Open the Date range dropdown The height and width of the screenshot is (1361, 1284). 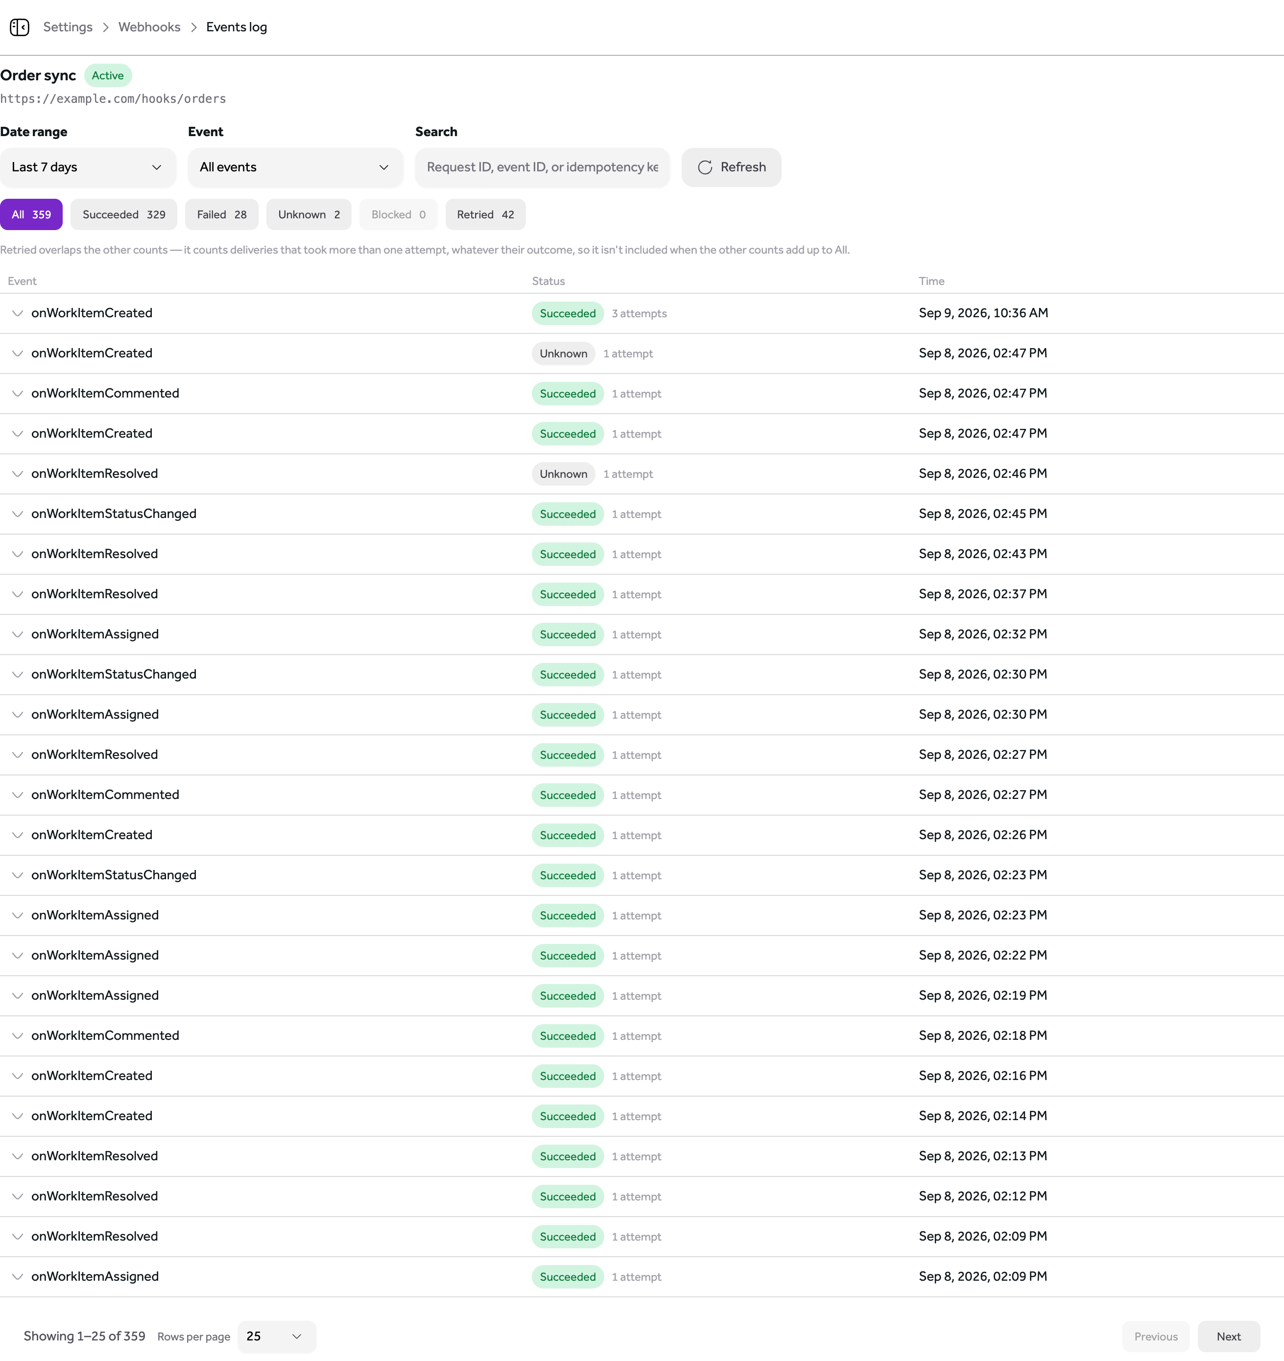[88, 167]
